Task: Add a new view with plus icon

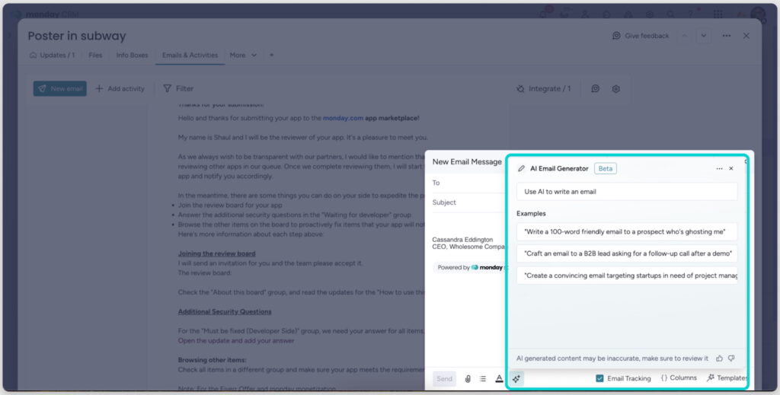Action: 272,55
